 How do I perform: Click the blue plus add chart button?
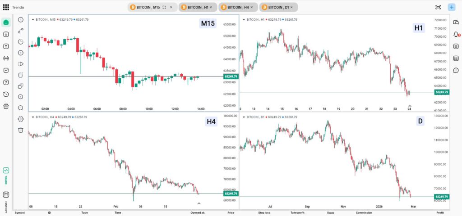tap(452, 7)
